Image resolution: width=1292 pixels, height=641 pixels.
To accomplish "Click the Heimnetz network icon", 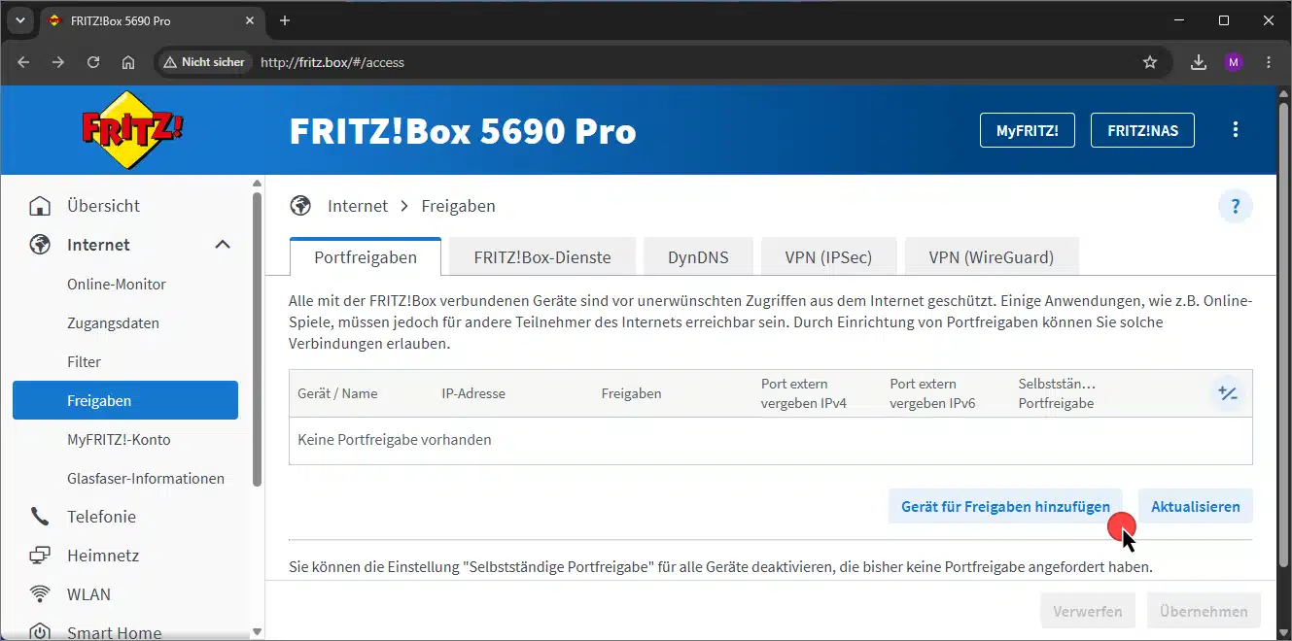I will pyautogui.click(x=40, y=556).
